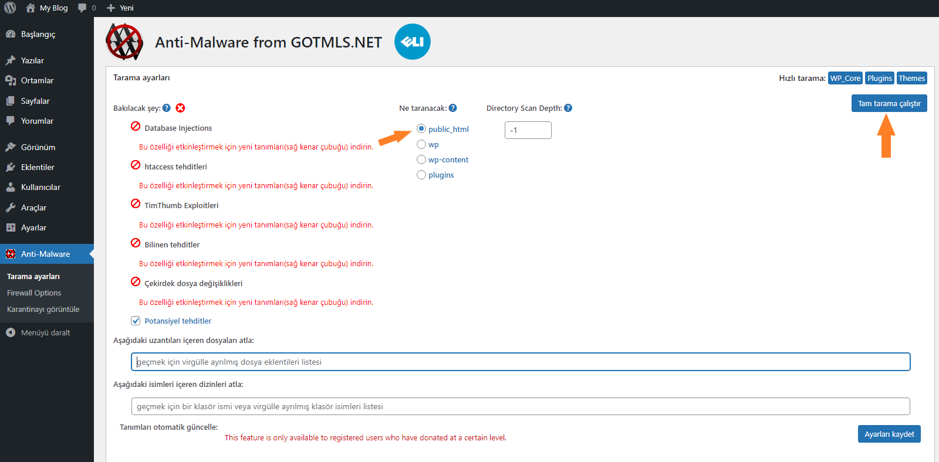
Task: Click the Menüyü daralt collapse arrow icon
Action: click(11, 332)
